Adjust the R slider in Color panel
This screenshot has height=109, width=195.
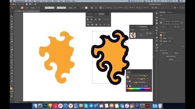[x=139, y=75]
